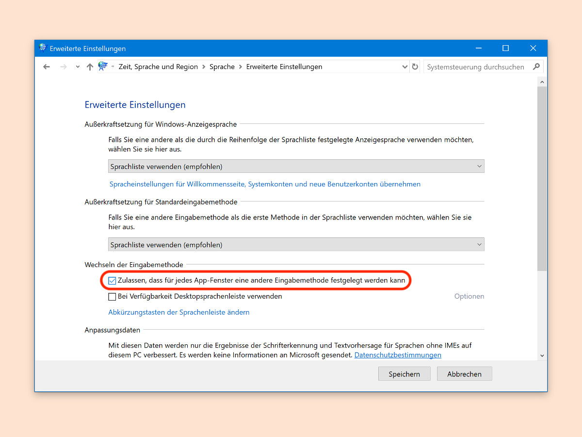Open the Zeit, Sprache und Region breadcrumb
Screen dimensions: 582x437
coord(158,67)
